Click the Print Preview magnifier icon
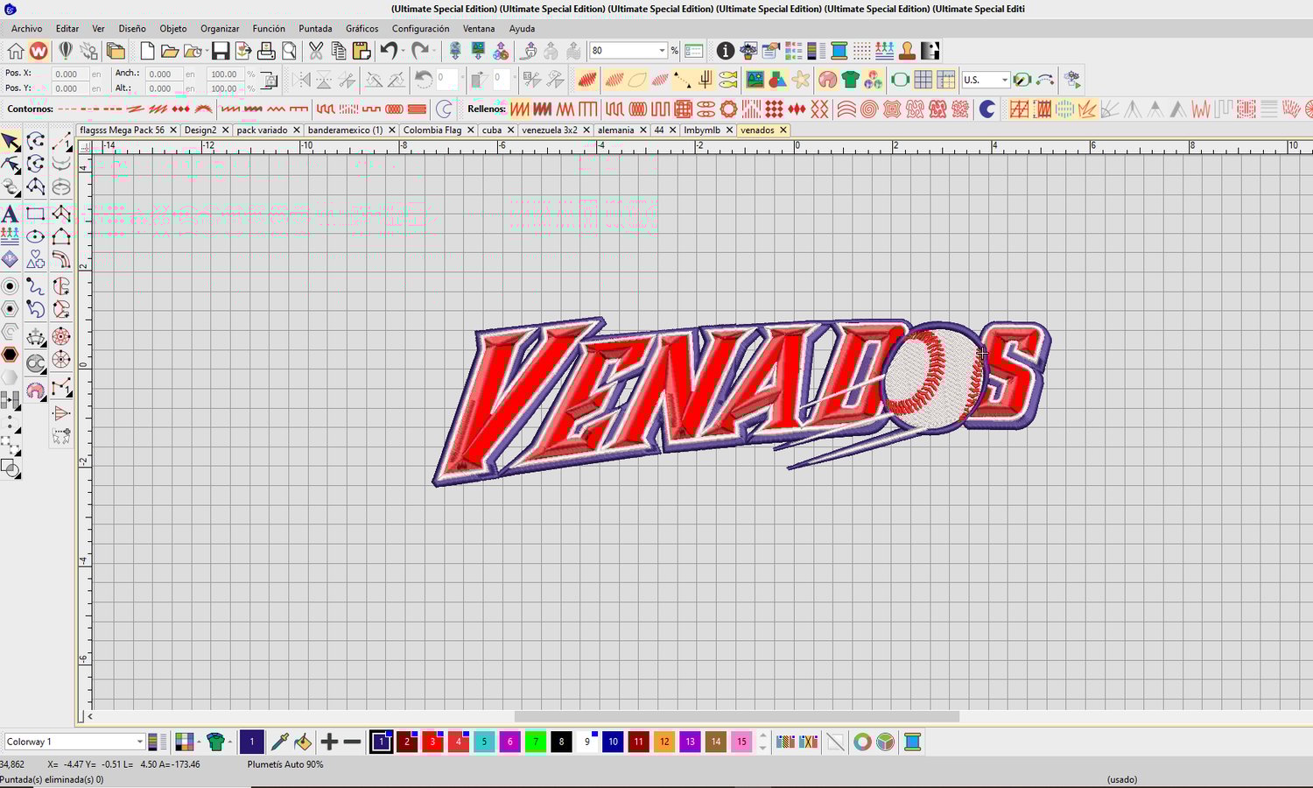 click(x=289, y=51)
